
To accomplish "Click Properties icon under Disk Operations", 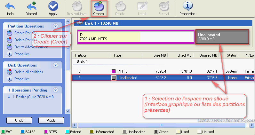I will tap(10, 79).
